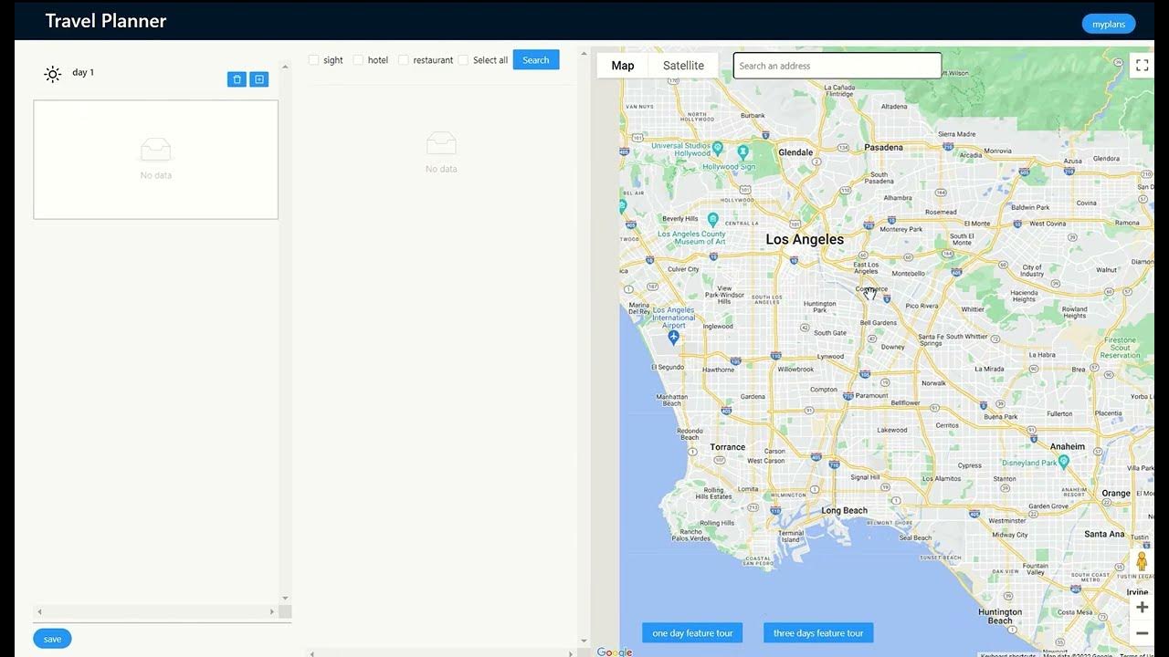The width and height of the screenshot is (1169, 657).
Task: Check the Select all checkbox
Action: coord(463,60)
